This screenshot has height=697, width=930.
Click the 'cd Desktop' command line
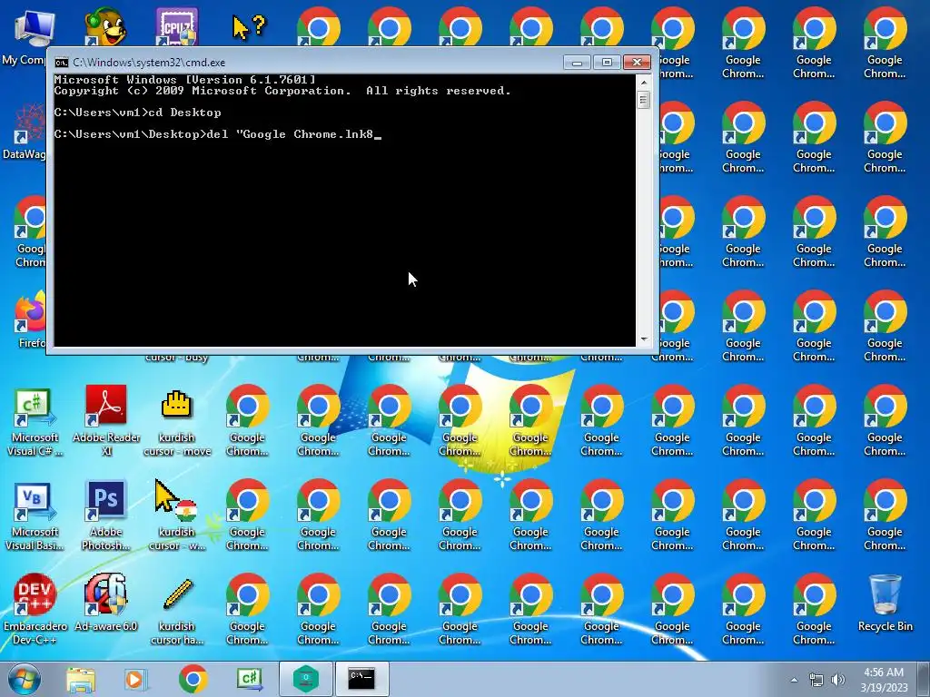tap(138, 113)
